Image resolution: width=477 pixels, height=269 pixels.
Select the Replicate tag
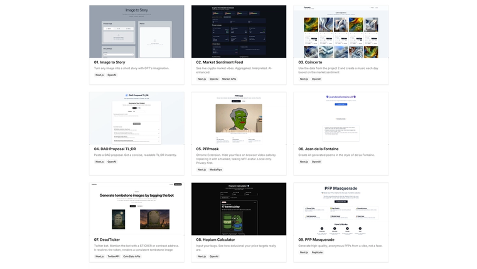coord(318,253)
